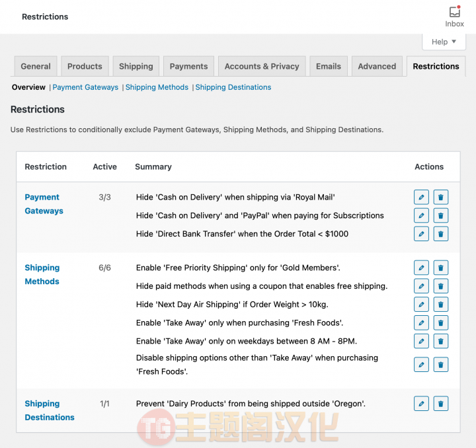Delete the Gold Members free shipping rule

coord(441,268)
